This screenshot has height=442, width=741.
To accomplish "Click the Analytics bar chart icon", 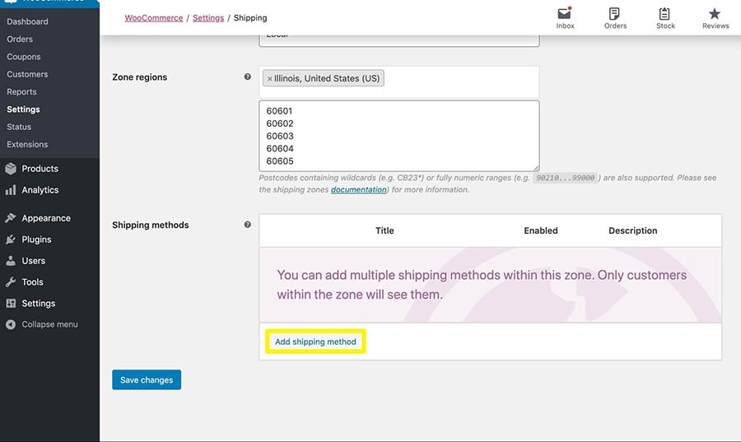I will (x=11, y=190).
